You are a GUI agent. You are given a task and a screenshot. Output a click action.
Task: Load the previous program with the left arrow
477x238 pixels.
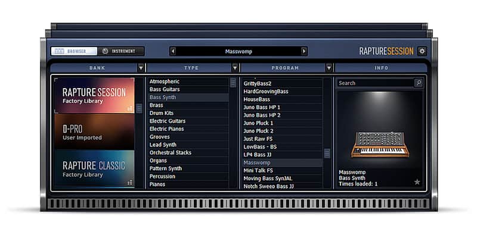pos(173,51)
